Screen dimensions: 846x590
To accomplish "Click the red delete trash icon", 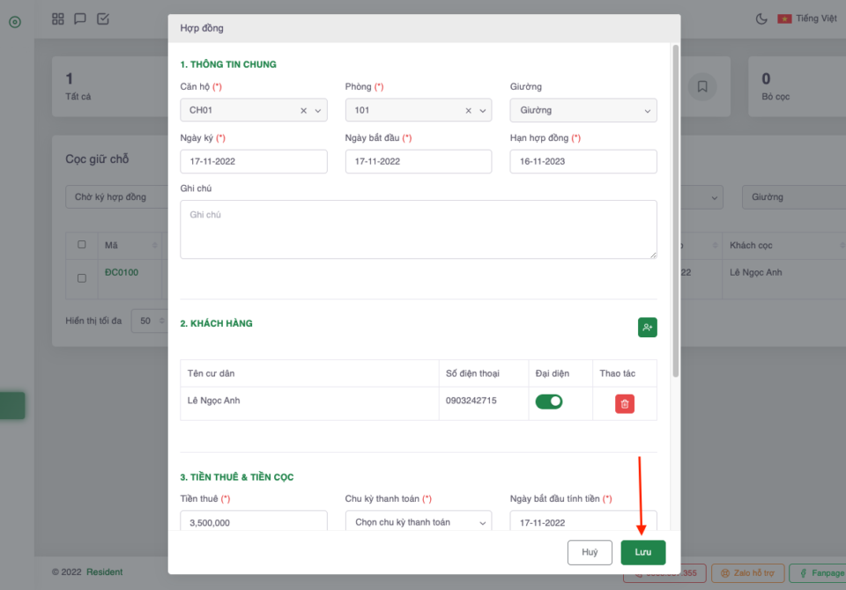I will point(624,404).
